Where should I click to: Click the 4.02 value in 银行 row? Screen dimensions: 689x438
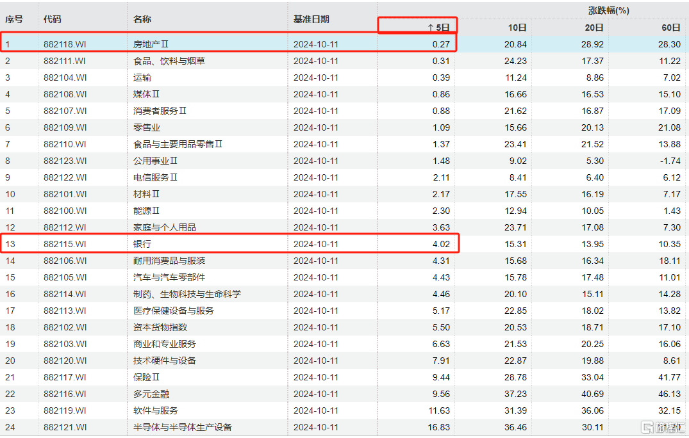tap(441, 244)
